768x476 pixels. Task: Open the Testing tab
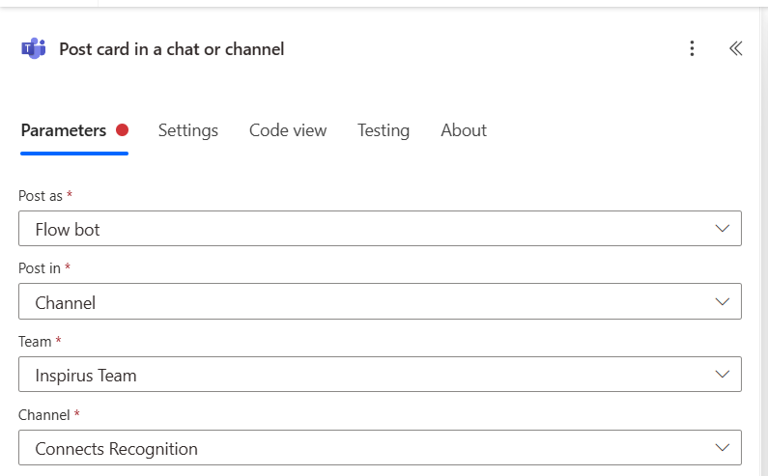coord(384,130)
